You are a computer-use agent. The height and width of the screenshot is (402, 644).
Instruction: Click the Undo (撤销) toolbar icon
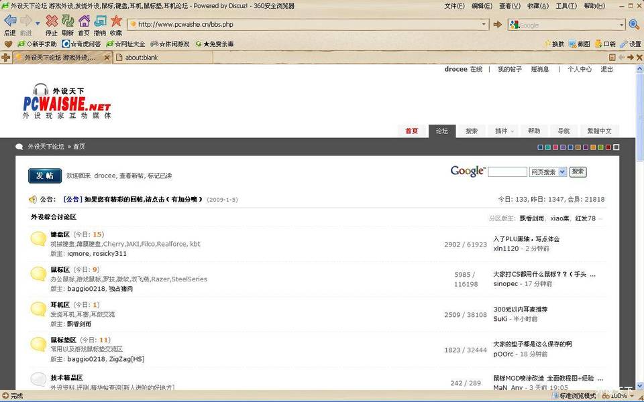tap(100, 21)
